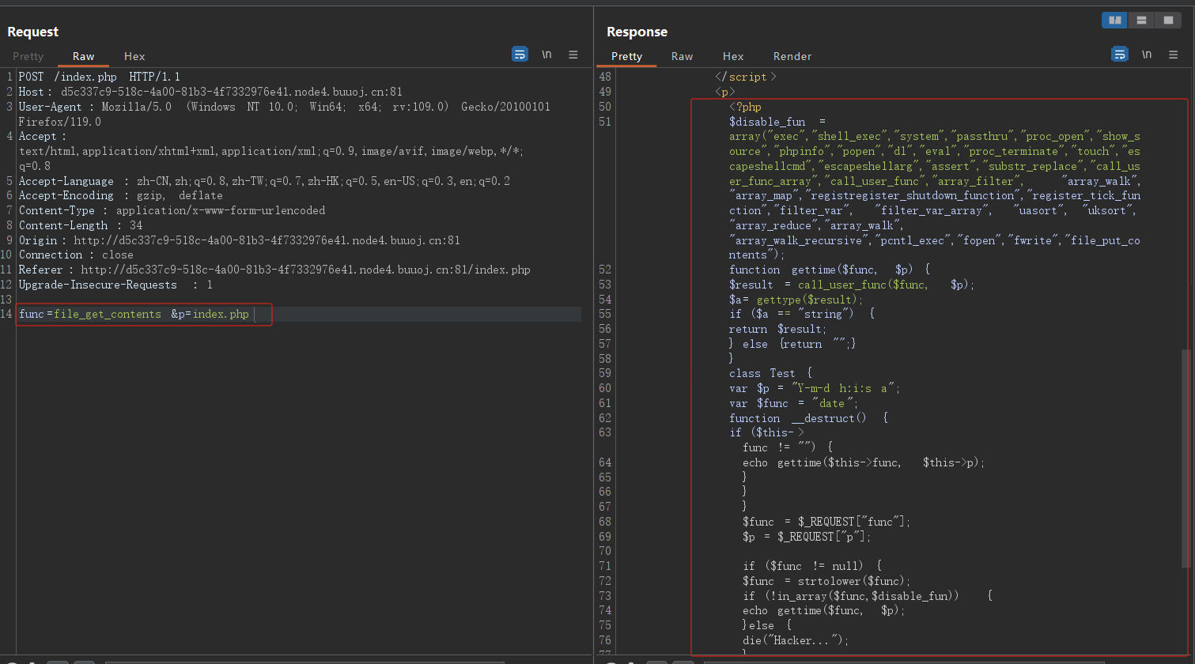This screenshot has height=664, width=1195.
Task: Toggle word wrap icon in Request pane
Action: (520, 54)
